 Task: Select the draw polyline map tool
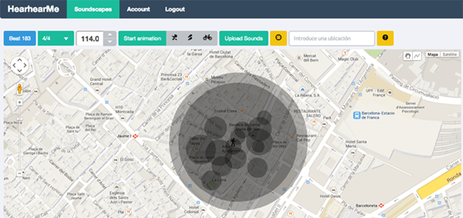point(416,56)
